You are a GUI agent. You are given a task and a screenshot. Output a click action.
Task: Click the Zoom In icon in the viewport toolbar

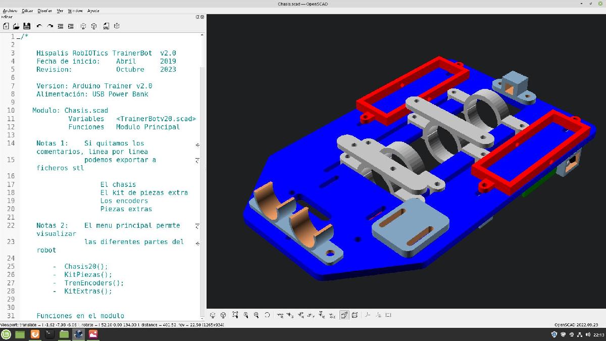click(245, 314)
